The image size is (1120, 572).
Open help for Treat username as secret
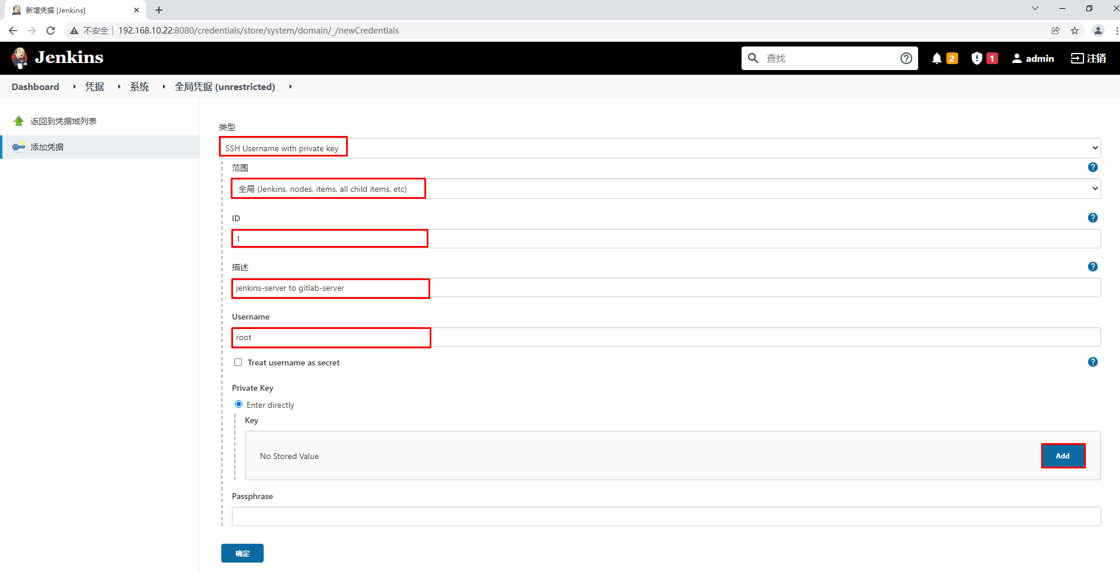[x=1093, y=362]
